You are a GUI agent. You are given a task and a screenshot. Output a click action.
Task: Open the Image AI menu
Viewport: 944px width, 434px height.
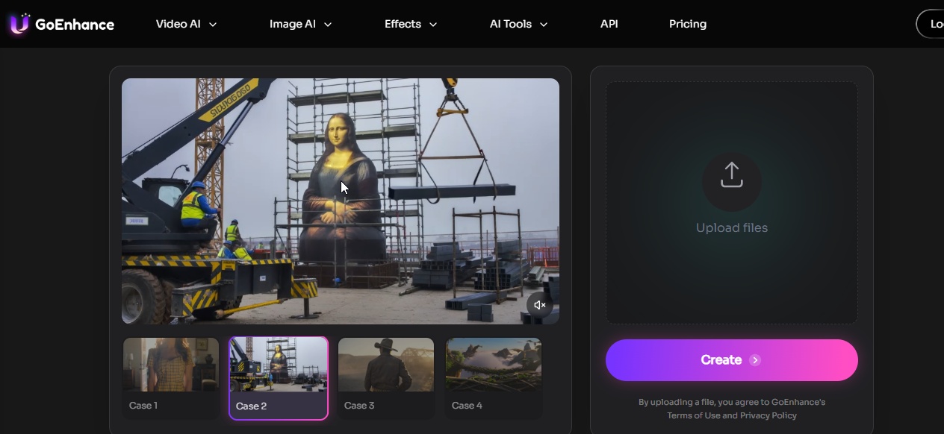300,24
